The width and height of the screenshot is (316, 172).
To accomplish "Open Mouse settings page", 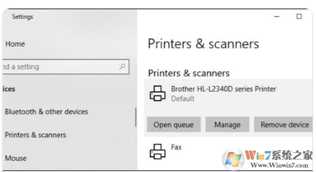I will [16, 158].
